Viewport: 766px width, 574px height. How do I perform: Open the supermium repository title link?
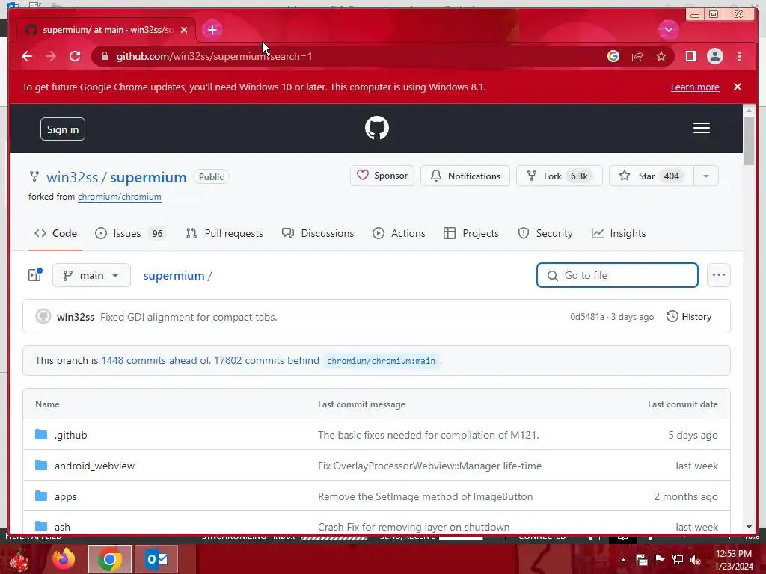point(148,177)
